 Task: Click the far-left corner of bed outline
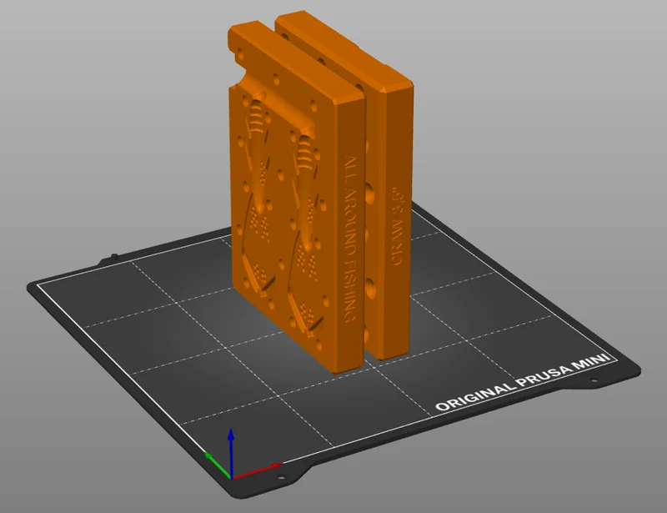coord(38,284)
